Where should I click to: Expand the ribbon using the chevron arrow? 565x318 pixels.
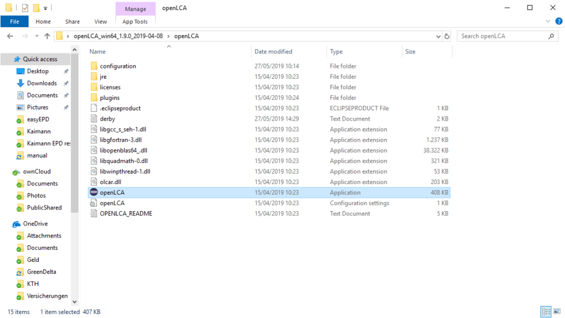[548, 21]
